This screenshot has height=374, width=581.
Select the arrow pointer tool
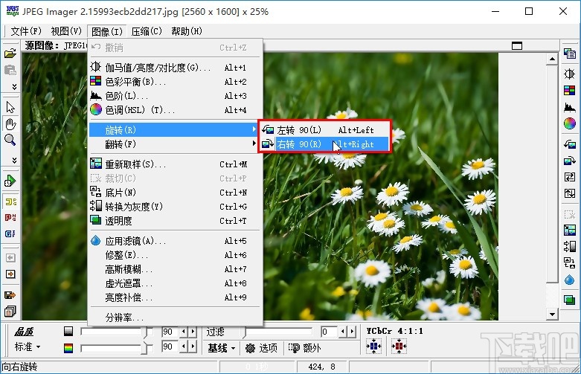[10, 107]
